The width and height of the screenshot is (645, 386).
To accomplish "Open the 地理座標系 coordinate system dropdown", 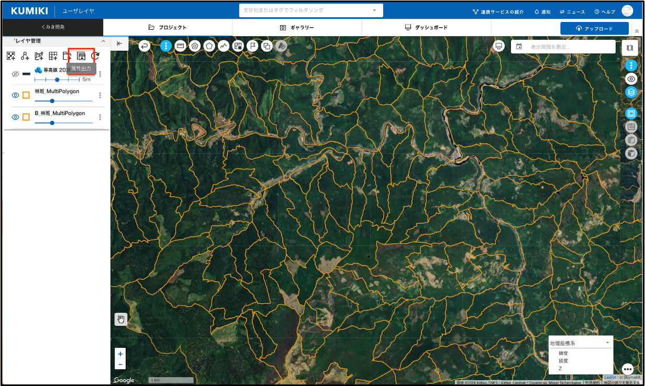I will coord(580,343).
